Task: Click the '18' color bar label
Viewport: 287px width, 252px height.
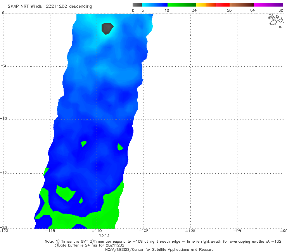Action: [x=167, y=10]
